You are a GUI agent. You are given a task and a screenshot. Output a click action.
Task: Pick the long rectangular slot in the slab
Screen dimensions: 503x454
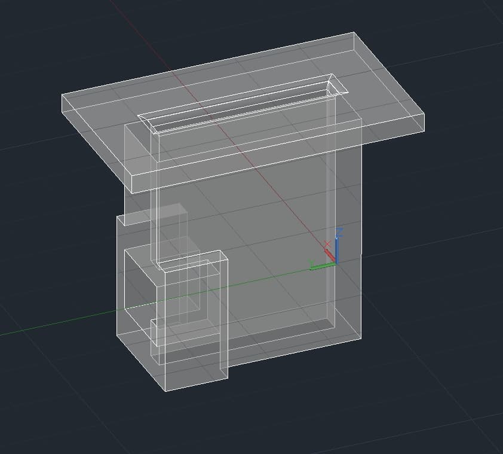[243, 104]
